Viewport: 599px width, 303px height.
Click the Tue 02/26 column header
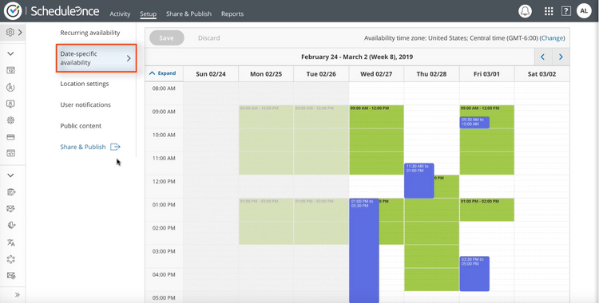click(x=321, y=74)
